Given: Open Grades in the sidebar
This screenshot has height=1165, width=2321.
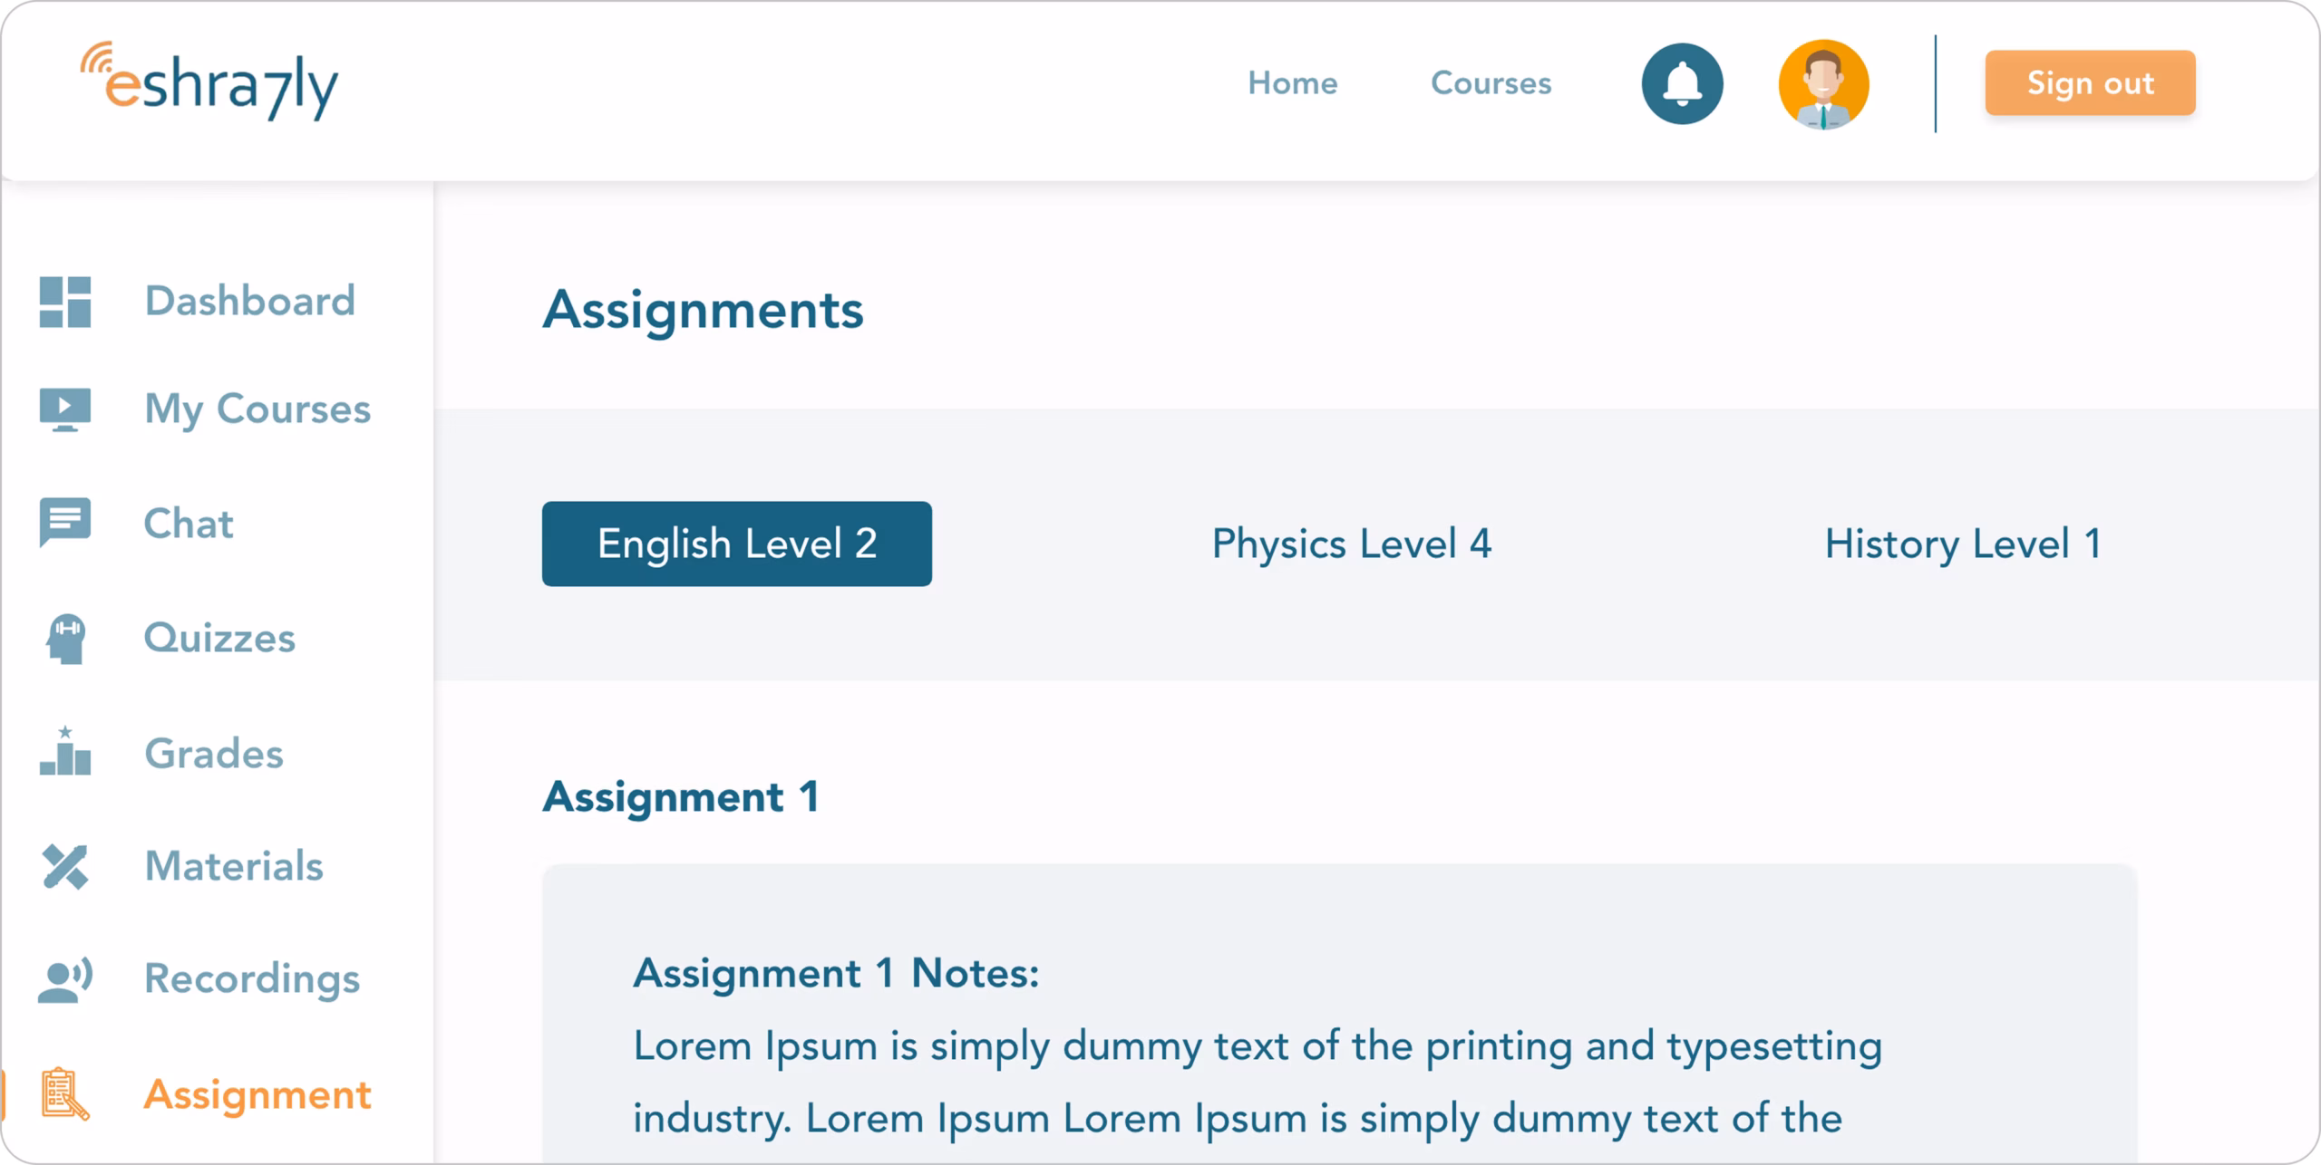Looking at the screenshot, I should pos(214,754).
